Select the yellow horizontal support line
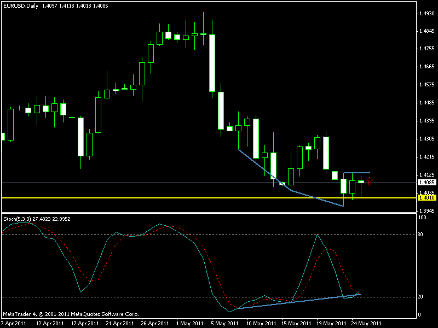The height and width of the screenshot is (328, 438). pyautogui.click(x=209, y=198)
